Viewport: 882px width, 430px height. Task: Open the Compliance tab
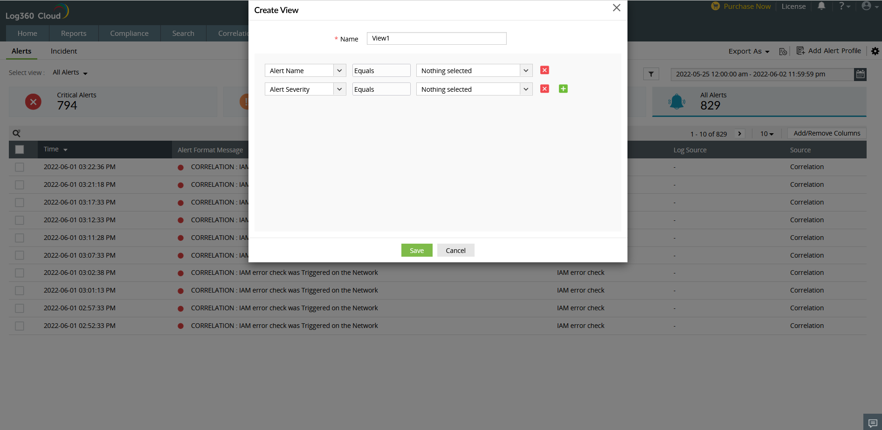click(x=129, y=34)
